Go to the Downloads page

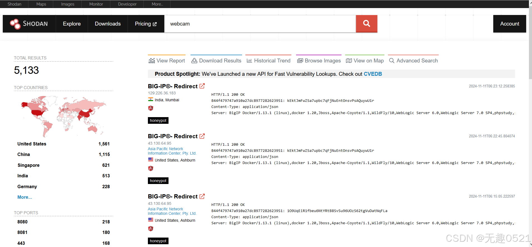point(108,24)
